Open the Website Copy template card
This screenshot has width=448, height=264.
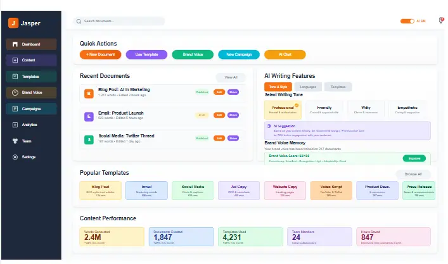coord(285,191)
